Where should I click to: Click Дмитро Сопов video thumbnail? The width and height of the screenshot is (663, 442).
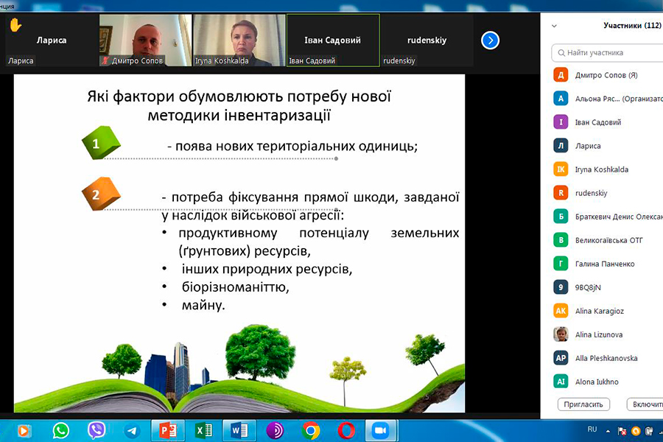(x=145, y=41)
